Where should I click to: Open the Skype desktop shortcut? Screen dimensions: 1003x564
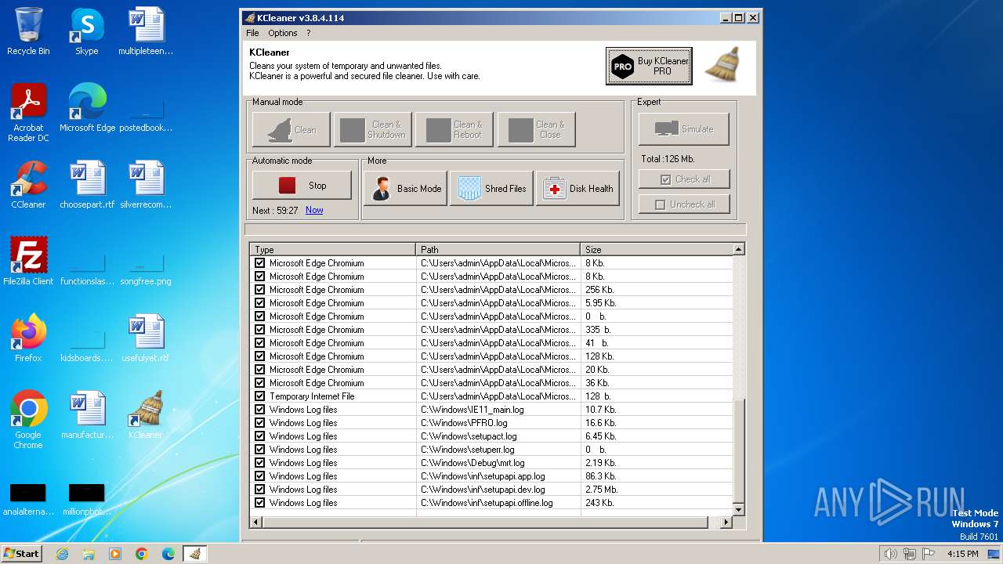[x=87, y=31]
